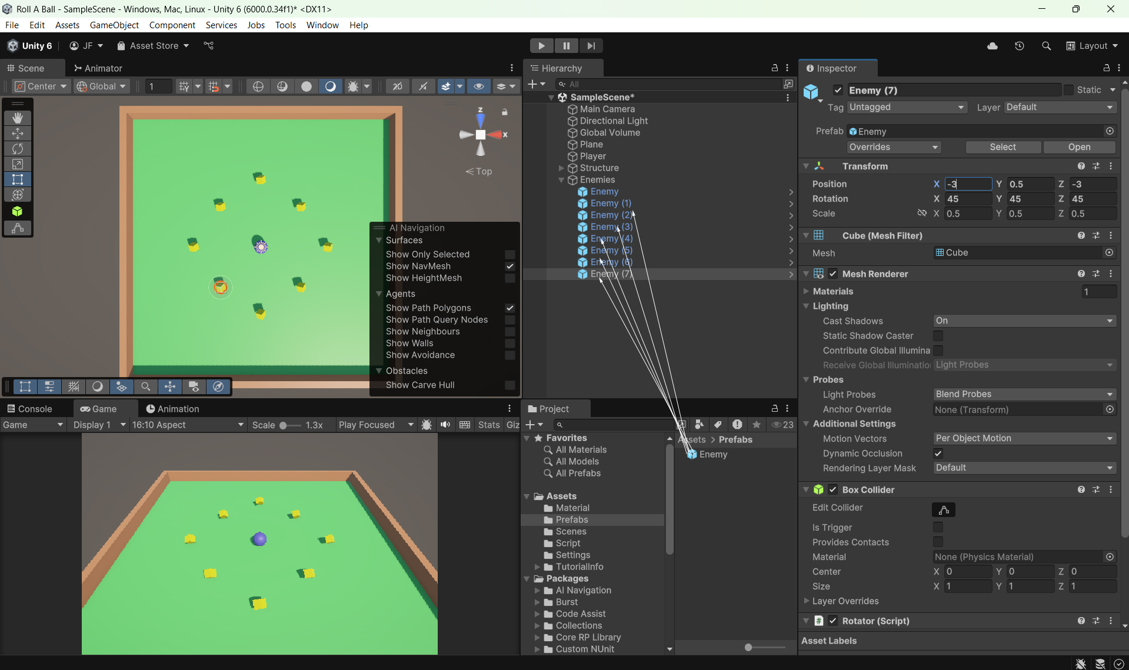Image resolution: width=1129 pixels, height=670 pixels.
Task: Activate the Rect tool in Scene toolbar
Action: [x=18, y=179]
